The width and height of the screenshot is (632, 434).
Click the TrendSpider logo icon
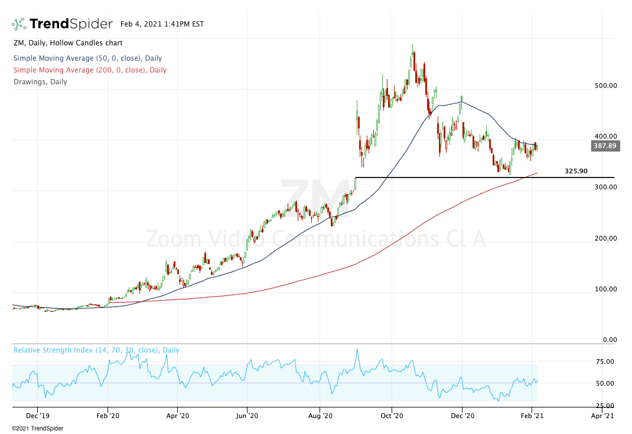19,24
